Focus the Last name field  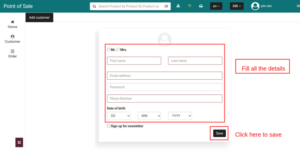tap(195, 61)
